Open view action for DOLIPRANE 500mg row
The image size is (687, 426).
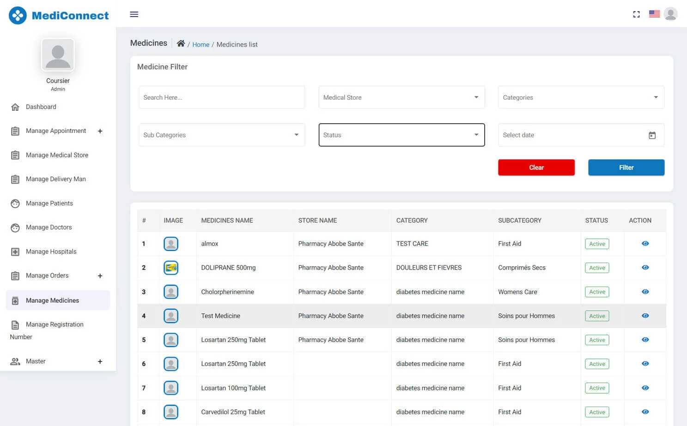(x=645, y=267)
